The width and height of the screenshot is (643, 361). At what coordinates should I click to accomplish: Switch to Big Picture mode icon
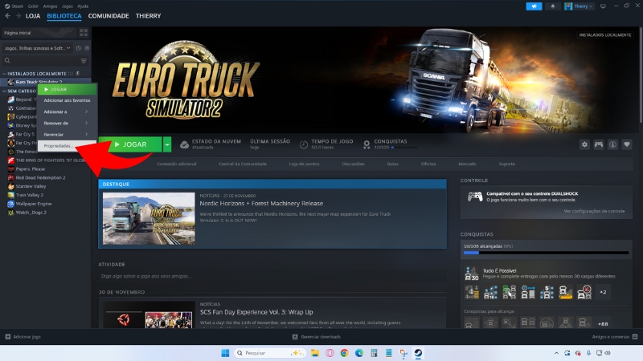pos(603,6)
